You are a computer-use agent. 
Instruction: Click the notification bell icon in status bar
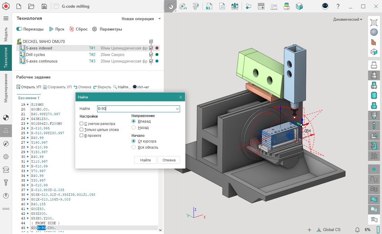[x=357, y=230]
